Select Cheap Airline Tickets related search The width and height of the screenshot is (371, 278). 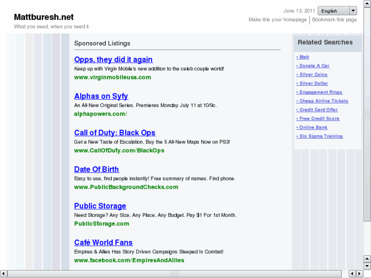coord(322,101)
